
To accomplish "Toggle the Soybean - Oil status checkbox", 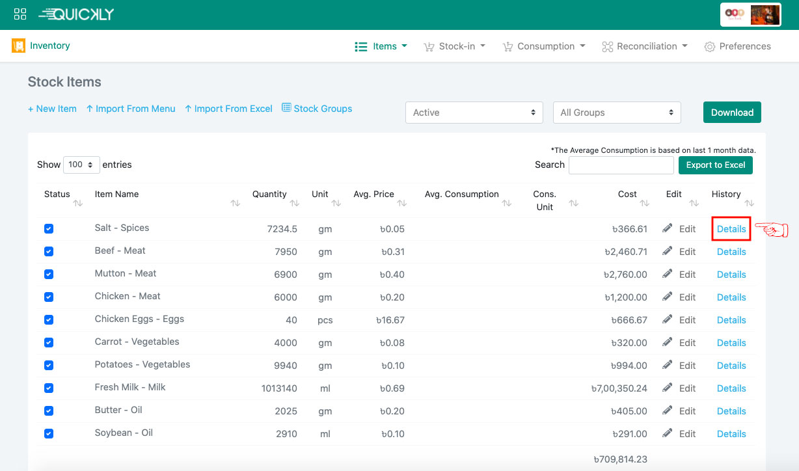I will tap(49, 433).
